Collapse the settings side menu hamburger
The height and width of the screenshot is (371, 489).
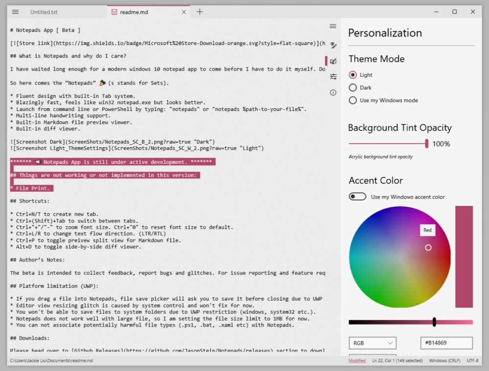(x=333, y=26)
